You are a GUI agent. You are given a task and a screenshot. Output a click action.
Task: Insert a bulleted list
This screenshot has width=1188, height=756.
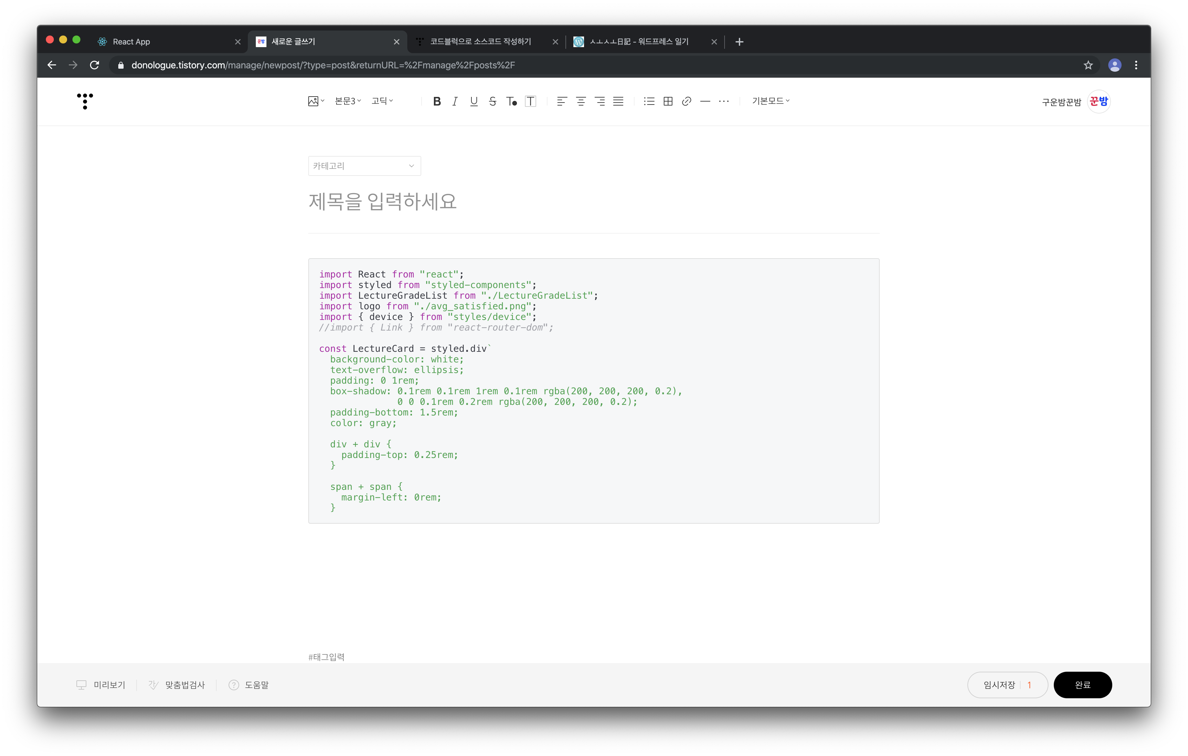[x=649, y=102]
